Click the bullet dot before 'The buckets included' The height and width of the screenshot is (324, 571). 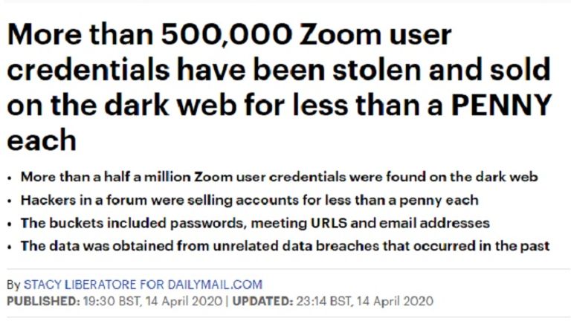click(9, 224)
